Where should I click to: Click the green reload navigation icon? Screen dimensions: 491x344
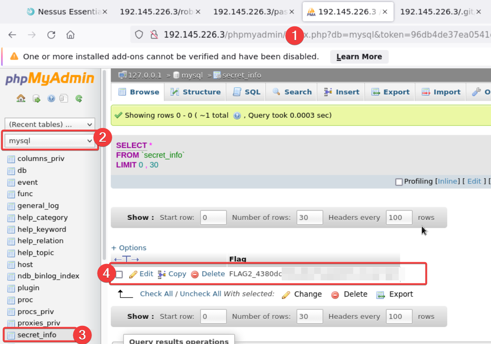pos(78,99)
